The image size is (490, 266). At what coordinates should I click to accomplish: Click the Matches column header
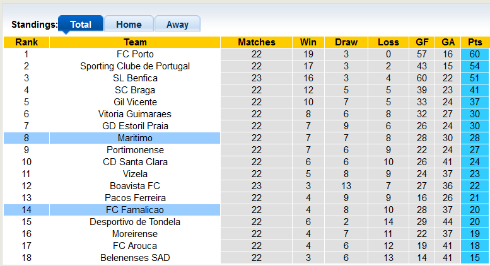coord(257,42)
